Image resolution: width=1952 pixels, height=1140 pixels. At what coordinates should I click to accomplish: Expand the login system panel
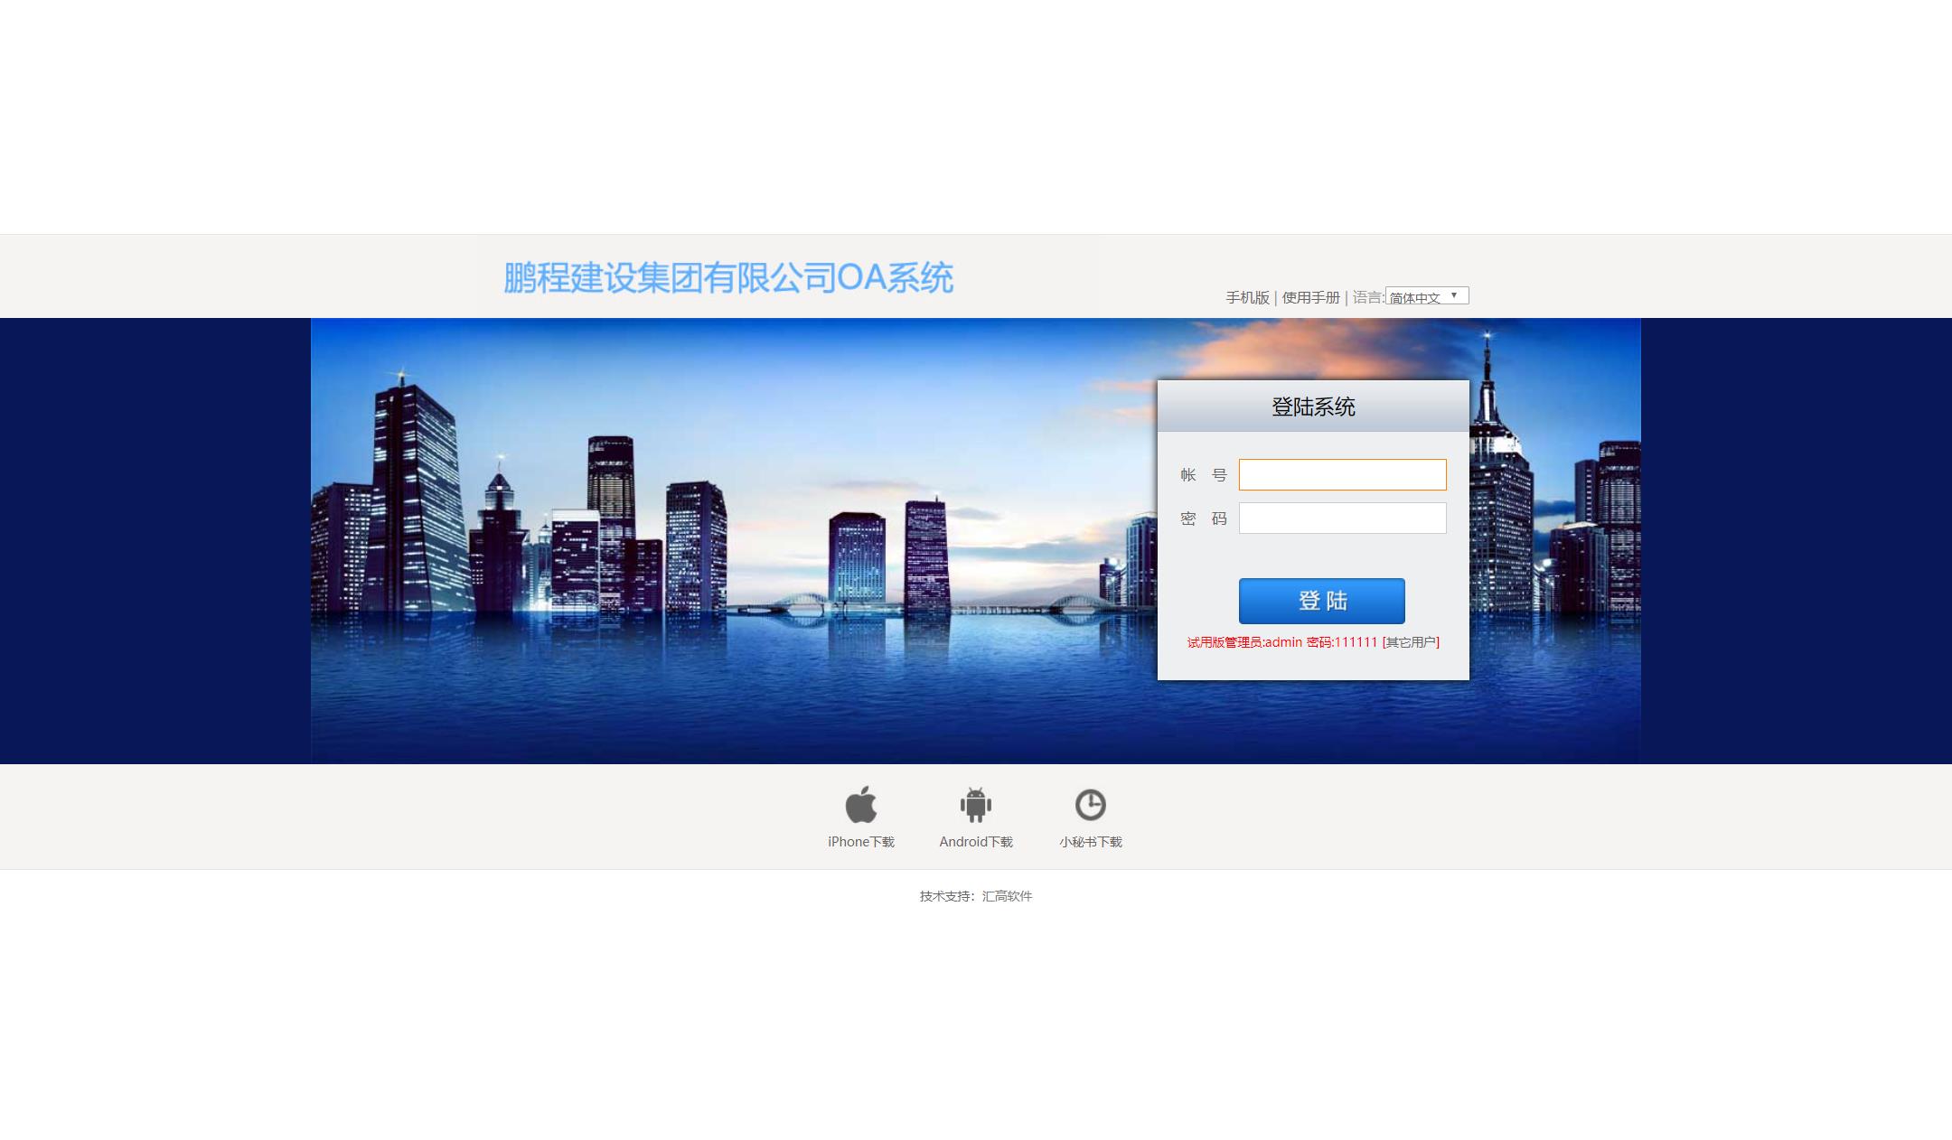point(1313,407)
